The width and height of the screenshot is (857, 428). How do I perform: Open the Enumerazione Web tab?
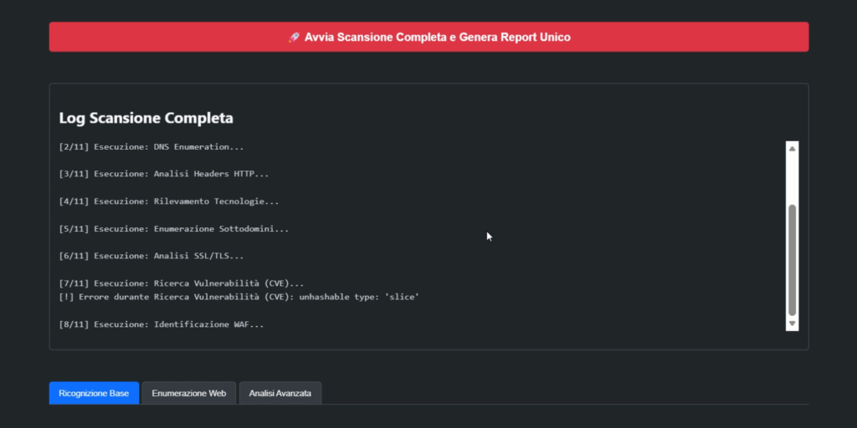tap(188, 393)
